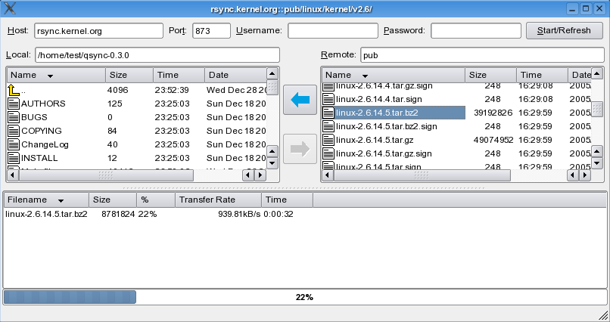Click remote panel bottom scroll-down arrow
The height and width of the screenshot is (322, 610).
(597, 163)
